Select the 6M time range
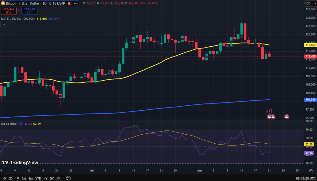 31,179
